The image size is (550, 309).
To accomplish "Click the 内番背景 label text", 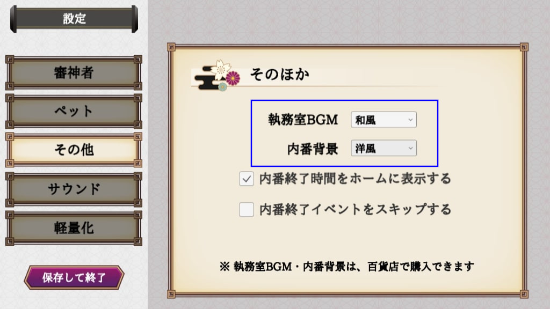I will click(x=312, y=149).
